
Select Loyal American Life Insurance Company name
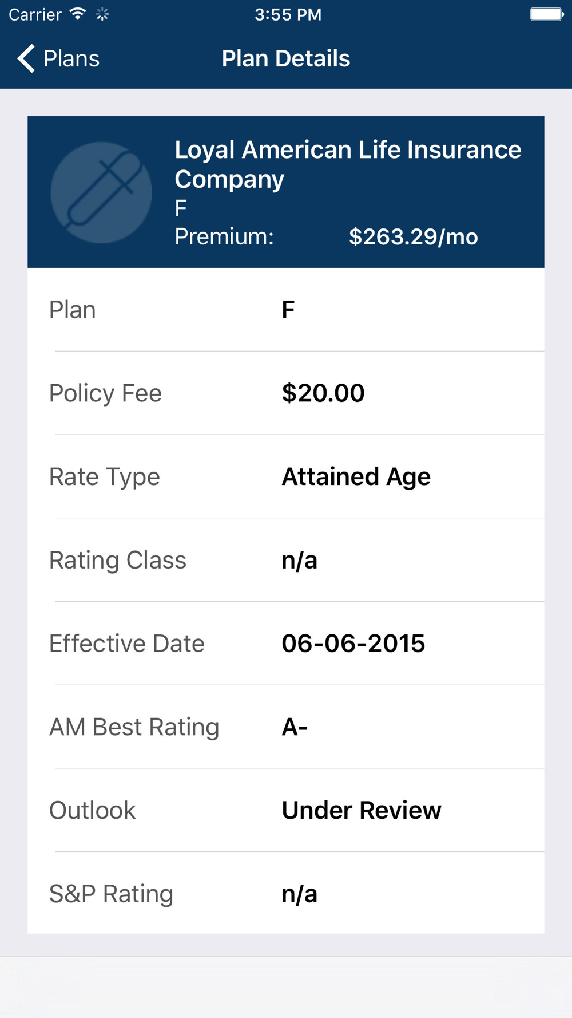[x=347, y=164]
